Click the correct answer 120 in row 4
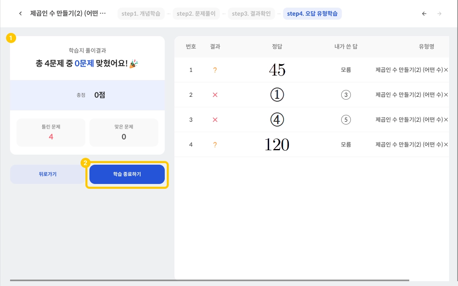The width and height of the screenshot is (458, 286). pyautogui.click(x=277, y=145)
